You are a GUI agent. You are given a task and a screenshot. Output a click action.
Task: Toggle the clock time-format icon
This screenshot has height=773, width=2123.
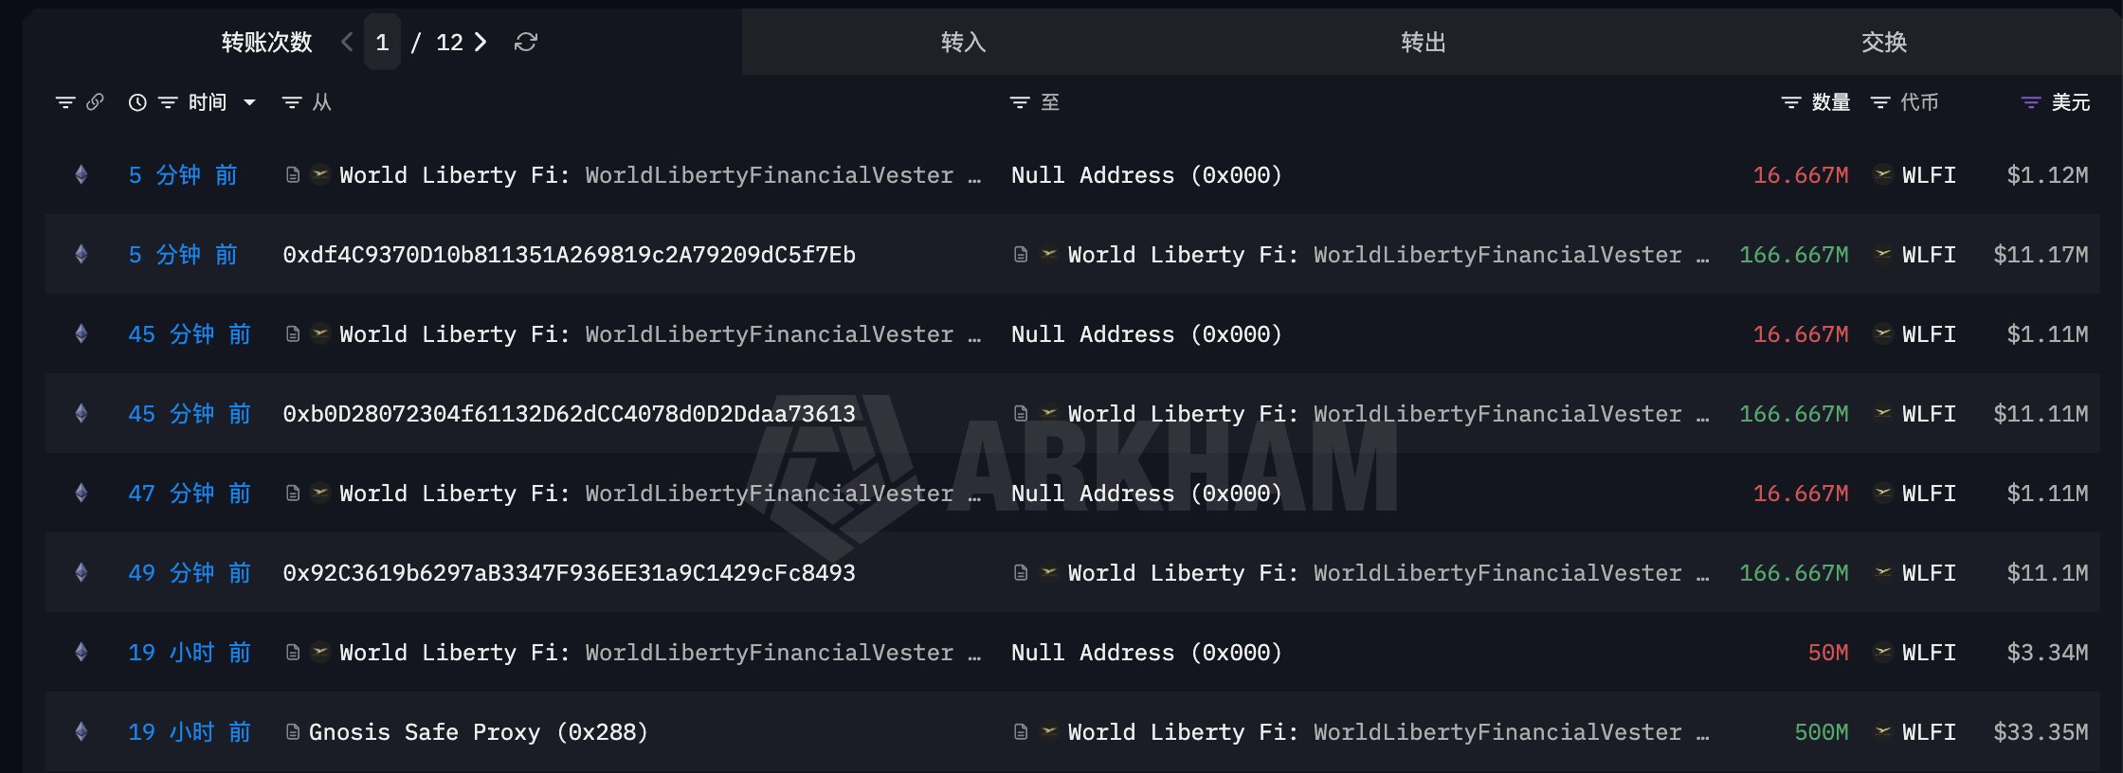click(x=137, y=102)
